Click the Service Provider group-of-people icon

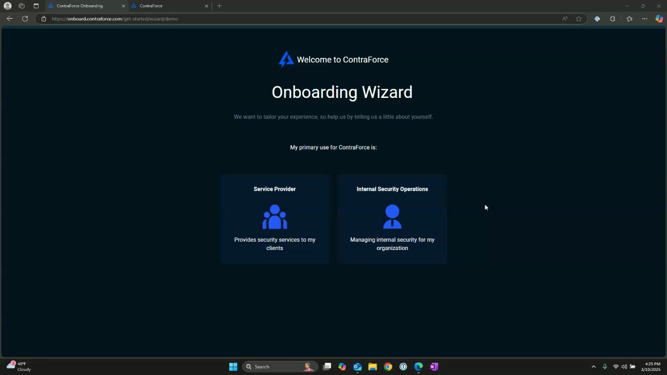(x=275, y=217)
